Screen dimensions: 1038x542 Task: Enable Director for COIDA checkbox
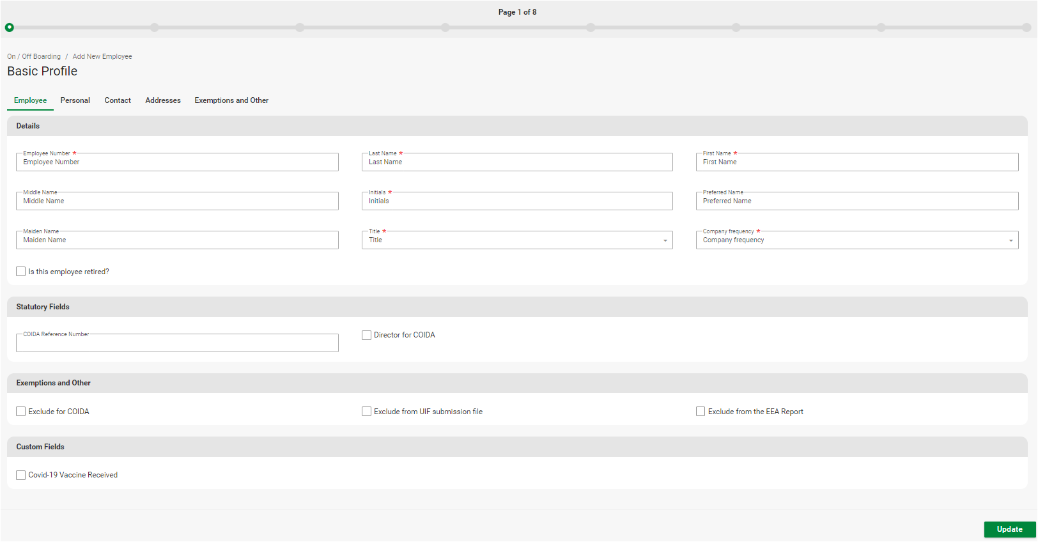pyautogui.click(x=367, y=335)
